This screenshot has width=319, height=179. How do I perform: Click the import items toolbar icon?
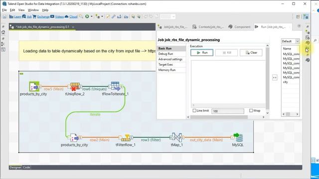126,16
